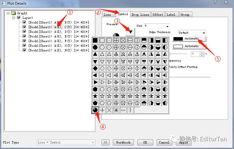This screenshot has width=234, height=149.
Task: Click the transparency percentage spinner
Action: [x=202, y=54]
